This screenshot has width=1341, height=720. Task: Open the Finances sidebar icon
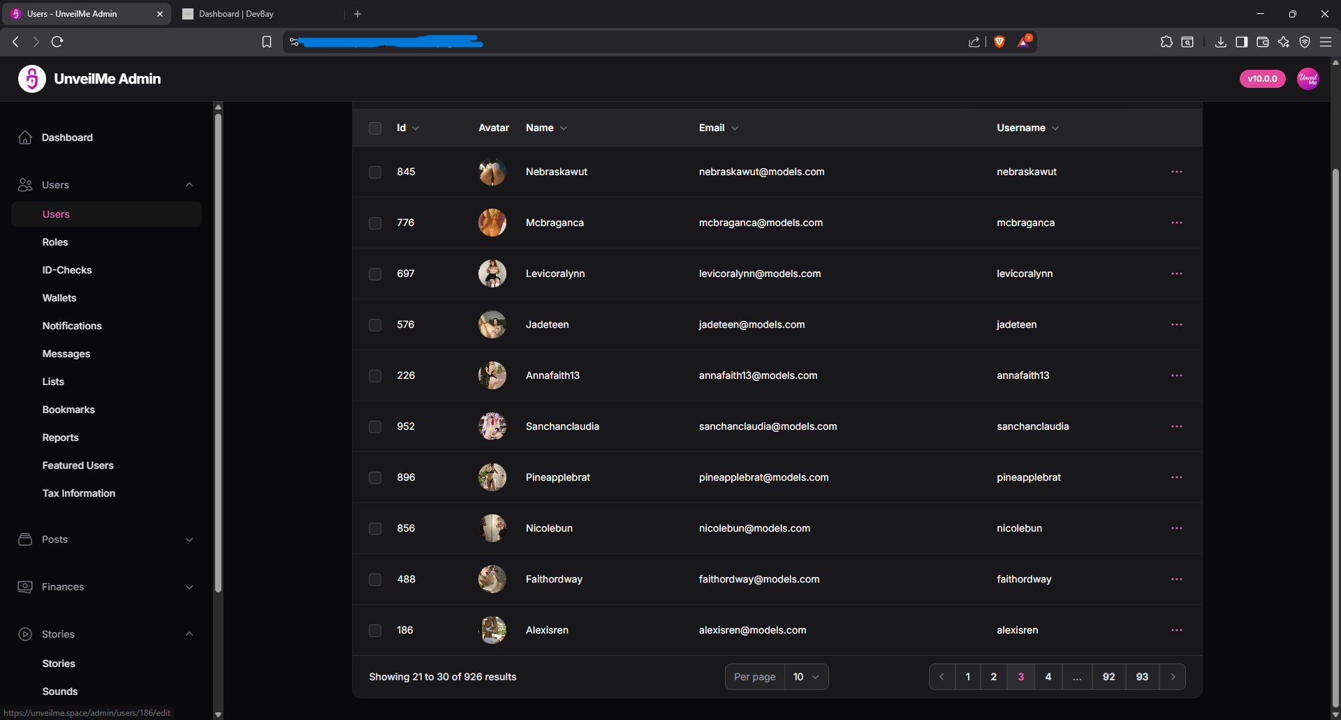[25, 587]
